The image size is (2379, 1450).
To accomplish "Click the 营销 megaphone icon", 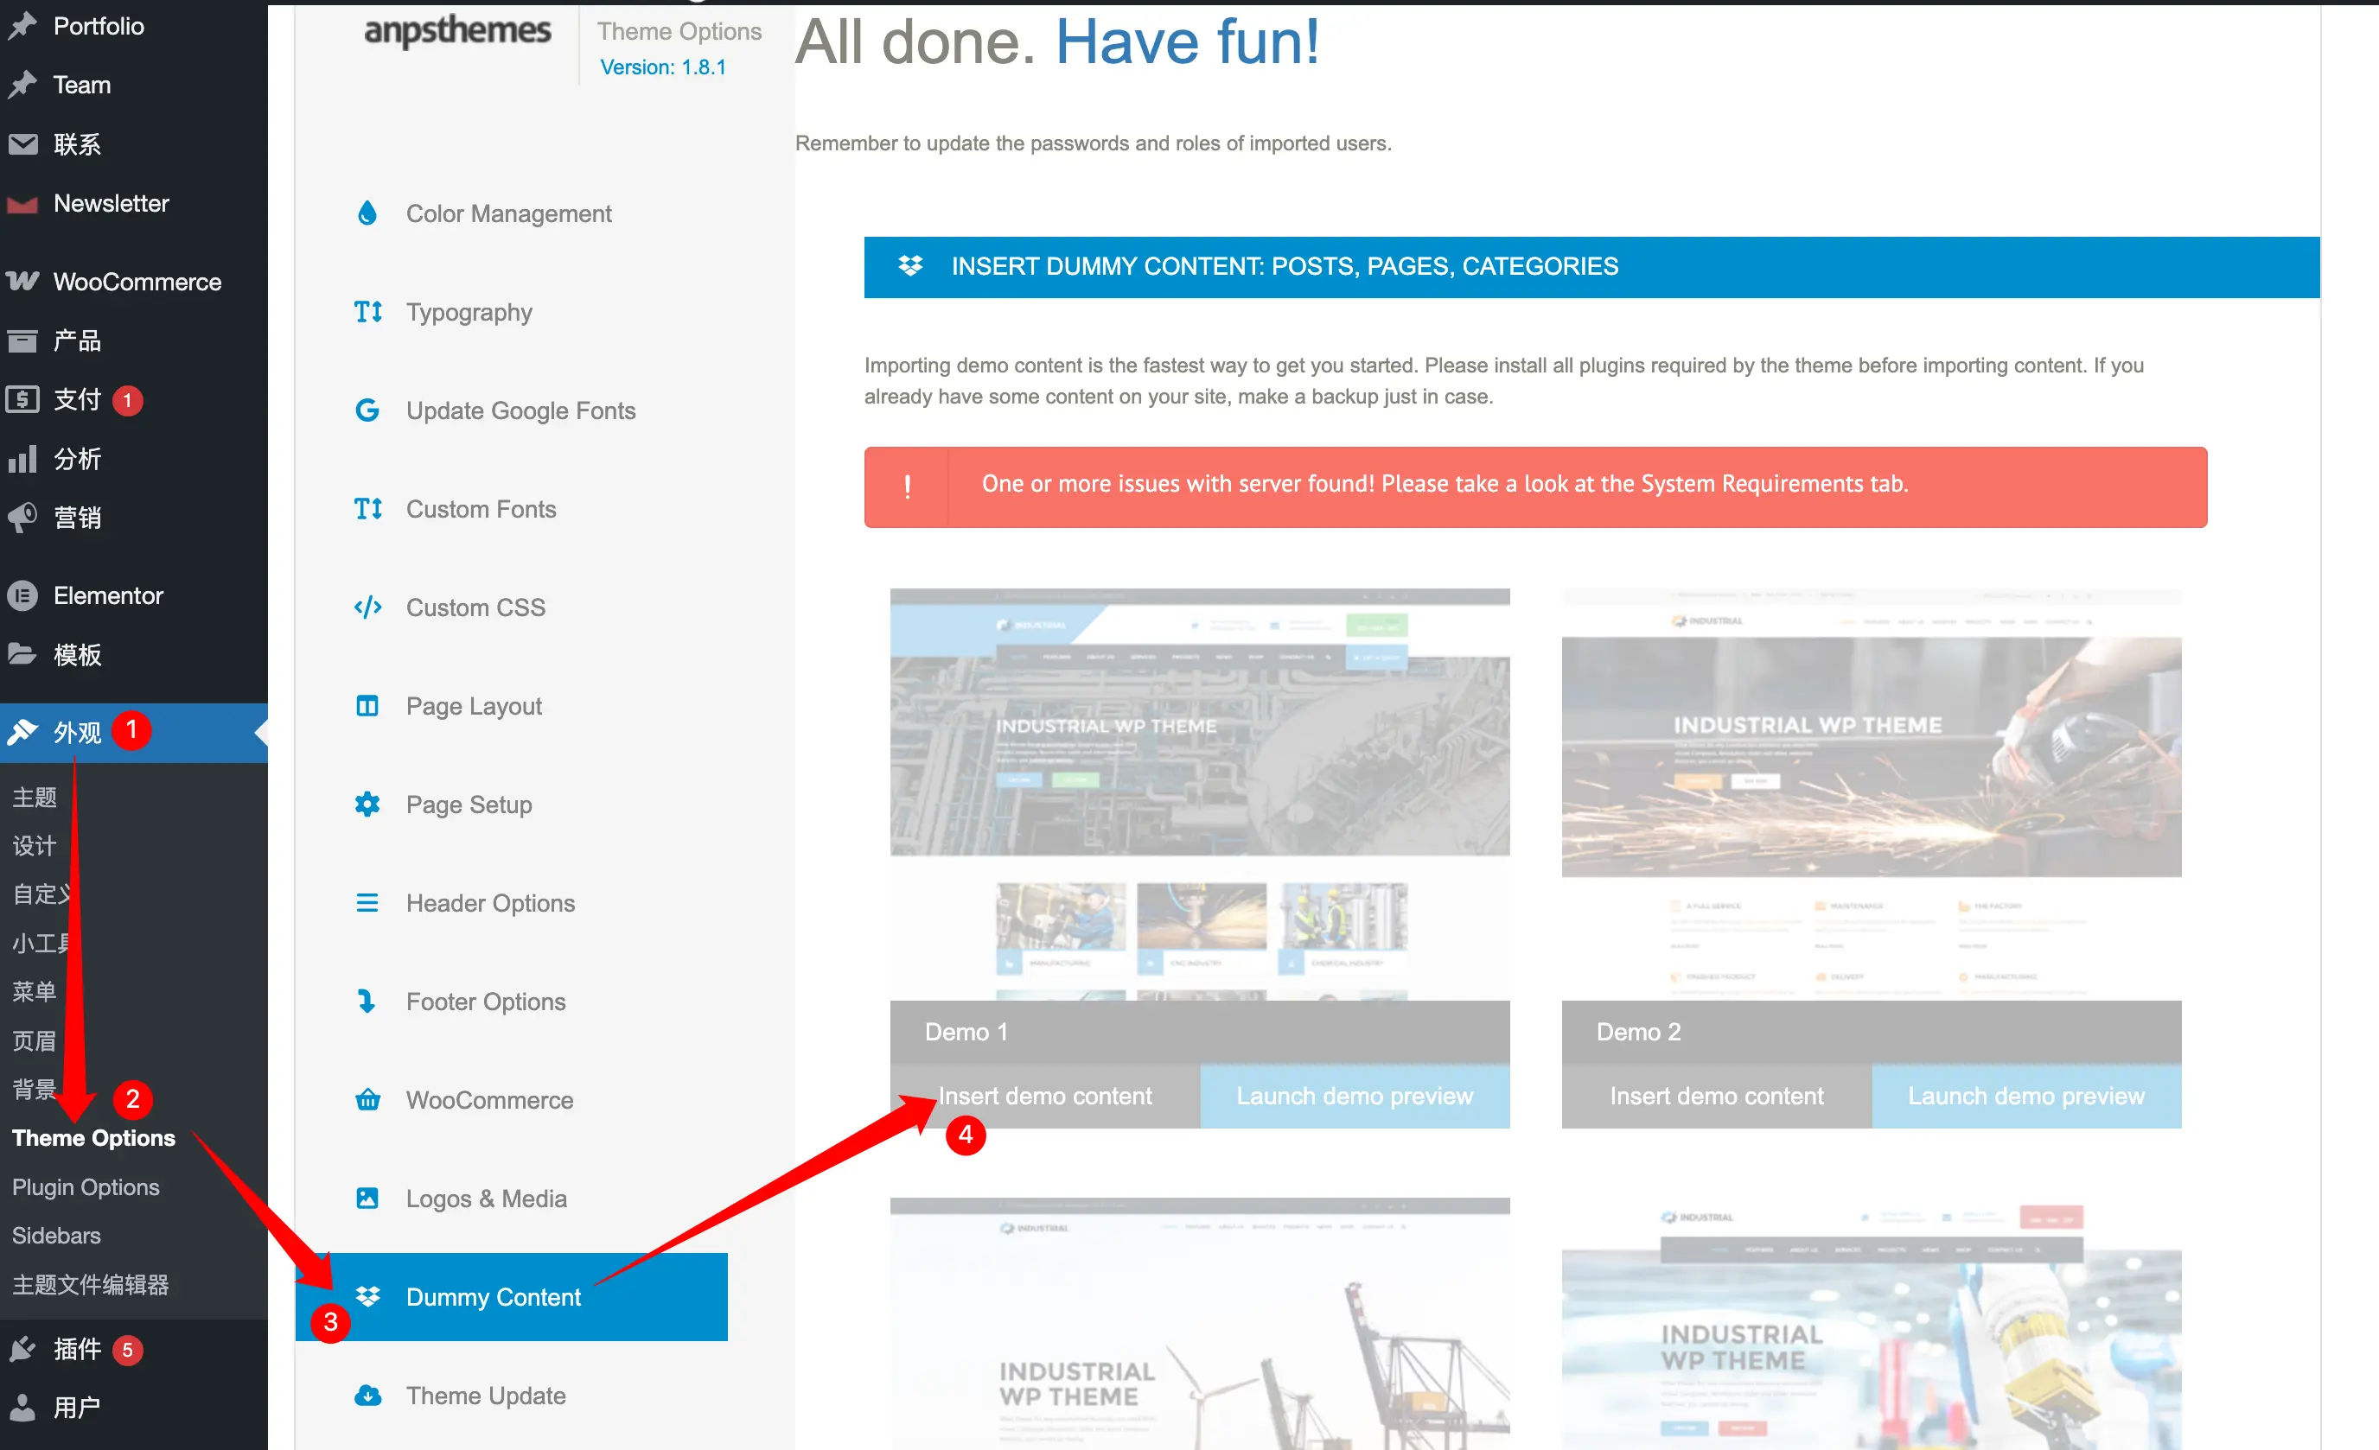I will [x=22, y=518].
